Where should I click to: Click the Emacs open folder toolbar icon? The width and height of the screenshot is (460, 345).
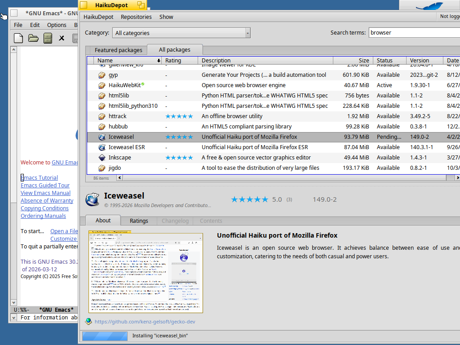33,38
